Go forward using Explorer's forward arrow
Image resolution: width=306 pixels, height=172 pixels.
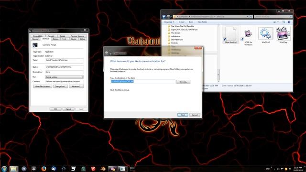pyautogui.click(x=168, y=17)
